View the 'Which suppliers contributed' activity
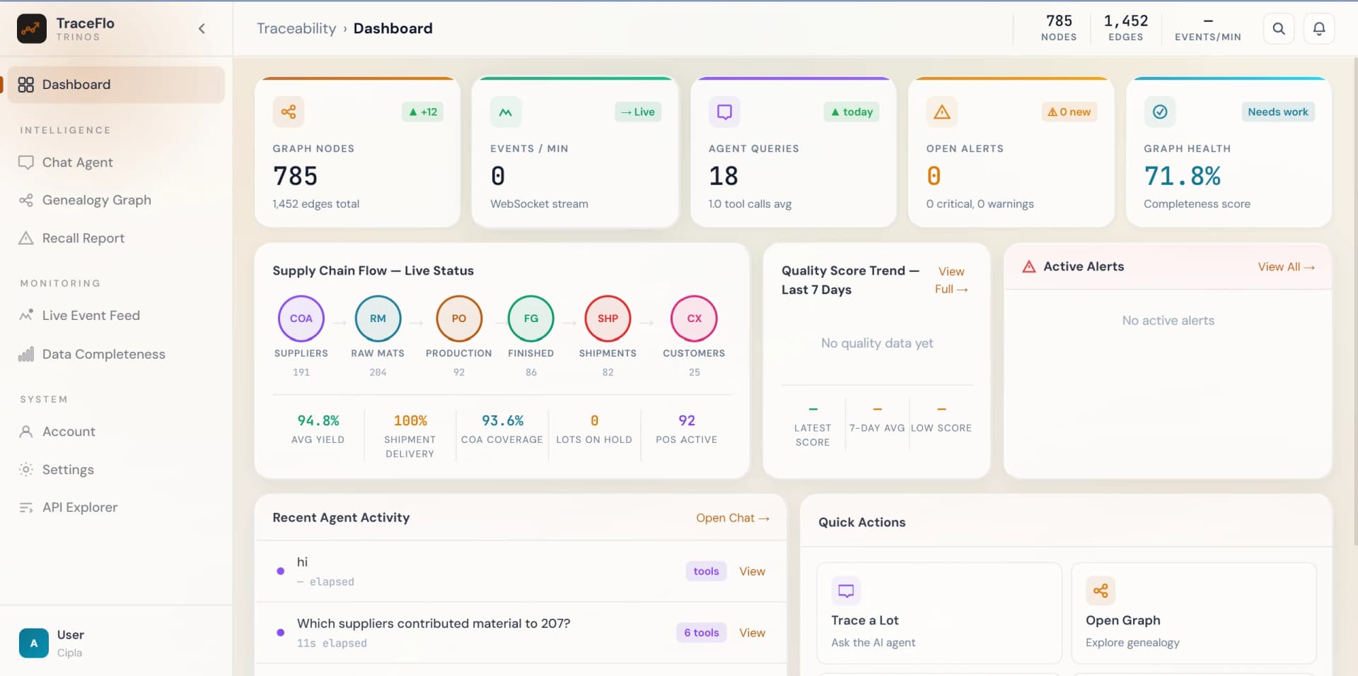 752,632
